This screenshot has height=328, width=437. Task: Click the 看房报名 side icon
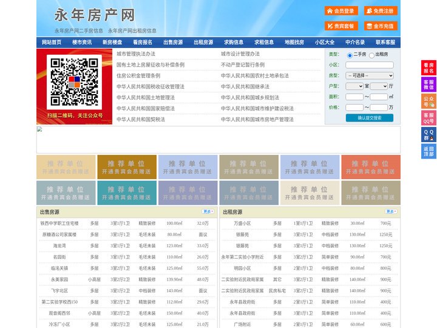click(x=429, y=68)
